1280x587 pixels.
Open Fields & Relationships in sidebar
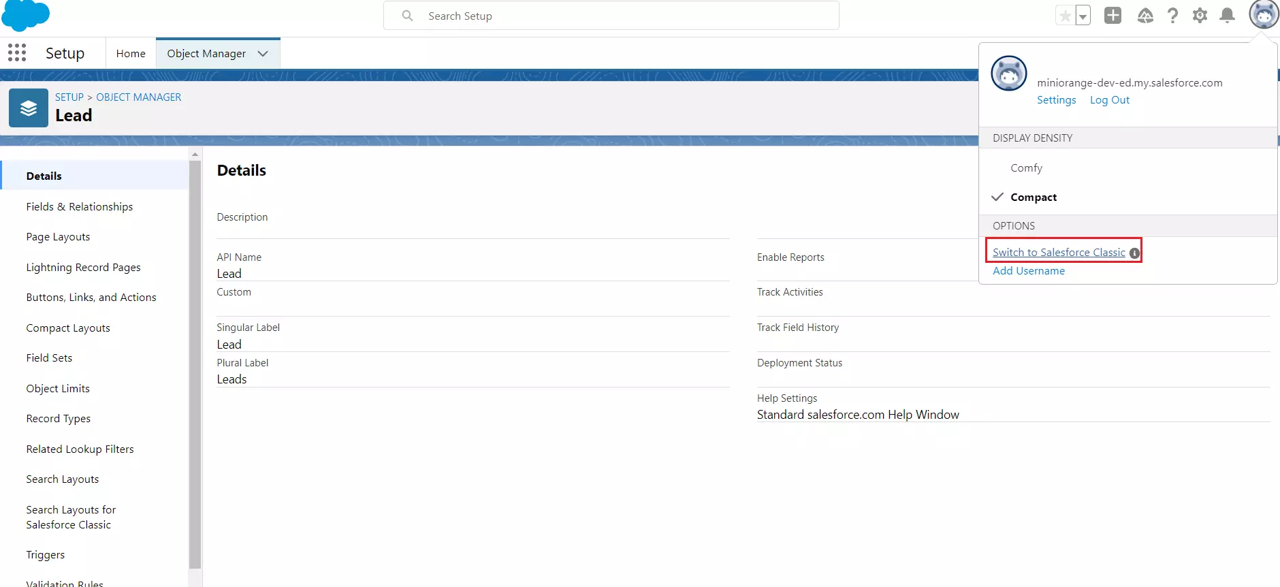tap(80, 207)
